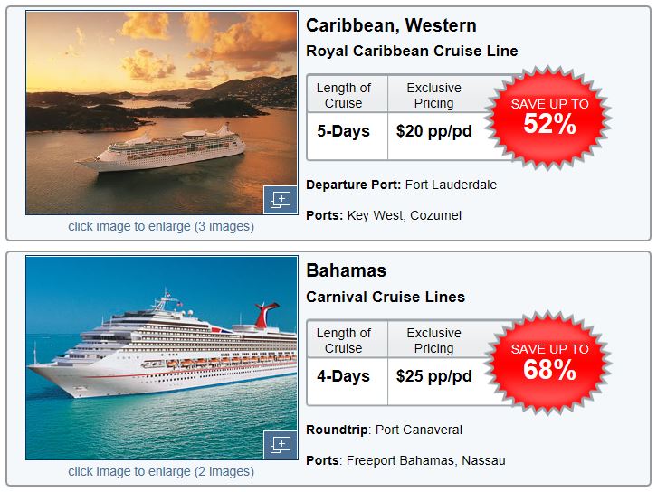Click the Save up to 68% badge
The height and width of the screenshot is (492, 657).
point(549,363)
